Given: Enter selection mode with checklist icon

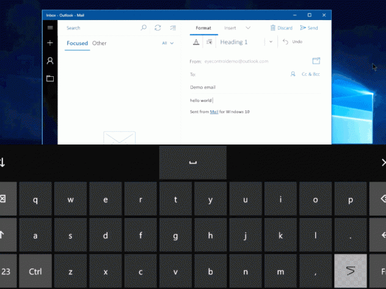Looking at the screenshot, I should coord(173,27).
